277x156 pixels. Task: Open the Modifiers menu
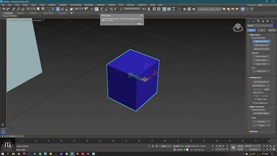[52, 5]
